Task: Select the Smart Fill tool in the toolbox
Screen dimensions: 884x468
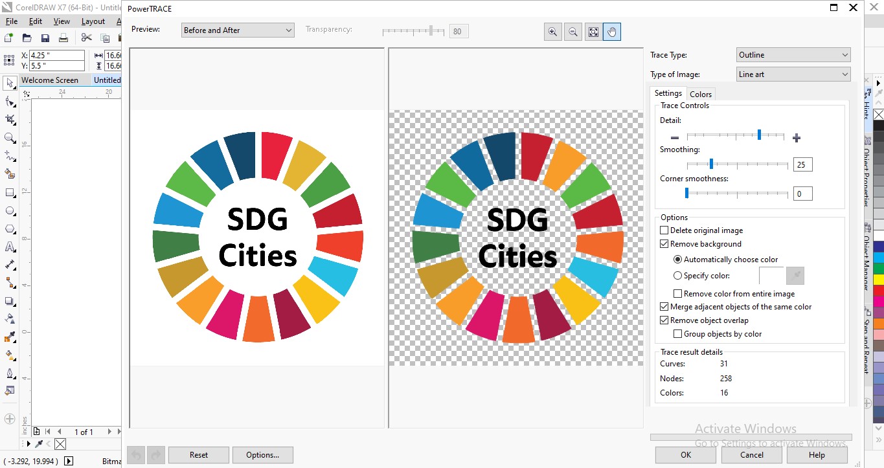Action: click(10, 174)
